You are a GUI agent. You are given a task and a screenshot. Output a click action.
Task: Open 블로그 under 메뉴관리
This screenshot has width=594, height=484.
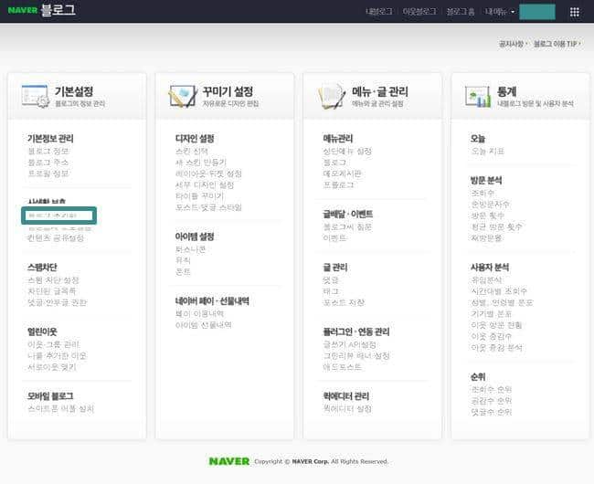pyautogui.click(x=334, y=163)
